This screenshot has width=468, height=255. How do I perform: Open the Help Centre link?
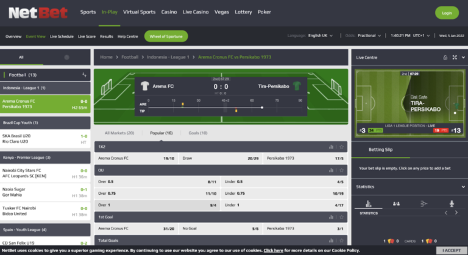coord(128,37)
